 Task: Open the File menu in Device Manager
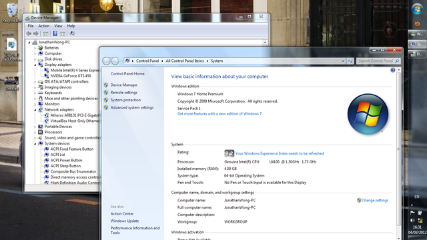pyautogui.click(x=31, y=26)
